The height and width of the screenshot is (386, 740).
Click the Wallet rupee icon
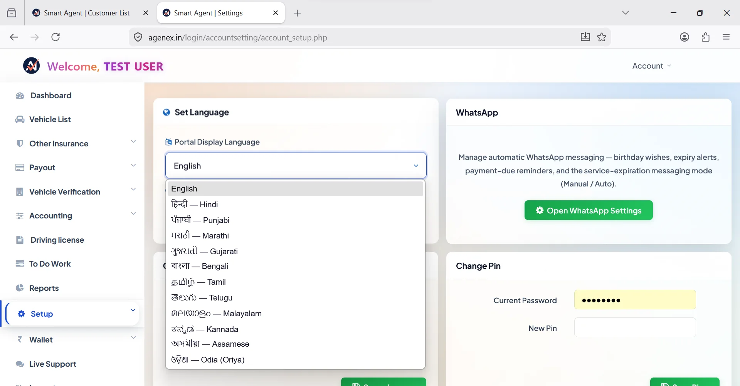tap(20, 339)
